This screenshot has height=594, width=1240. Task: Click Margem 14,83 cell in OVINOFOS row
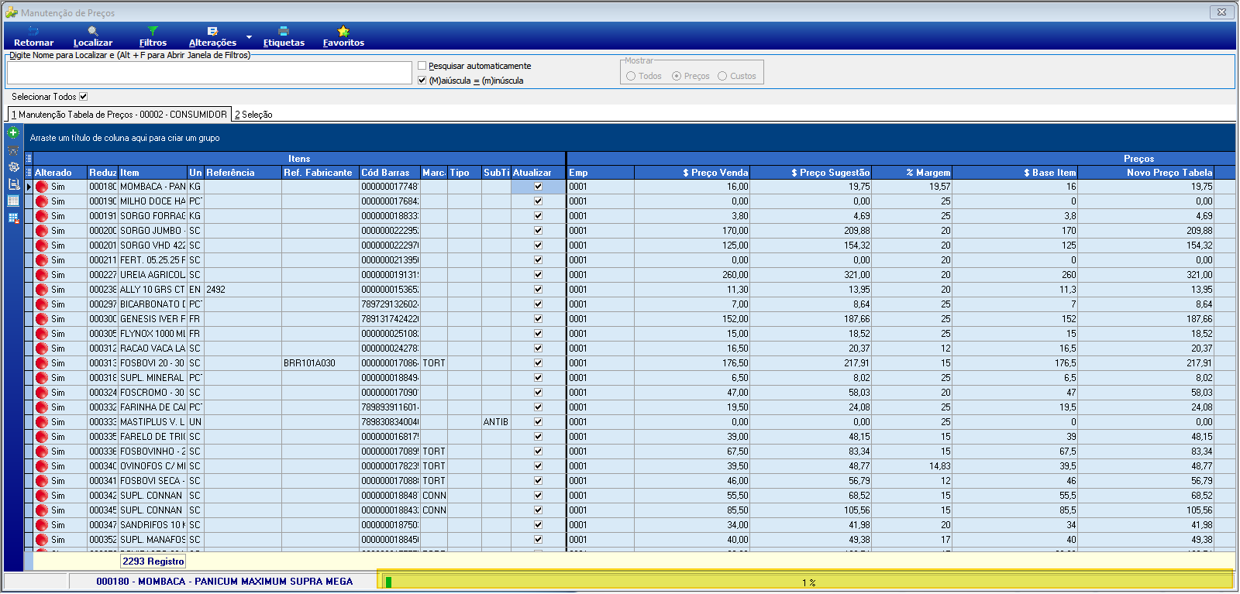click(911, 466)
